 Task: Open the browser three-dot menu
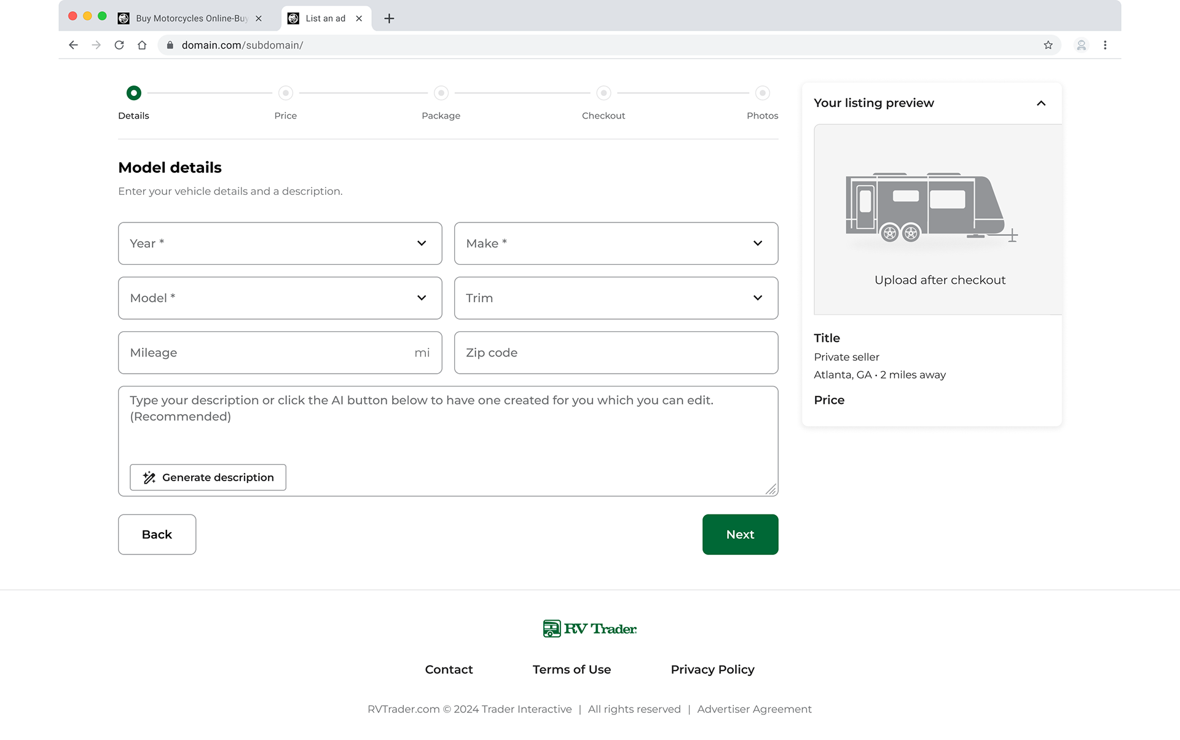(1105, 45)
